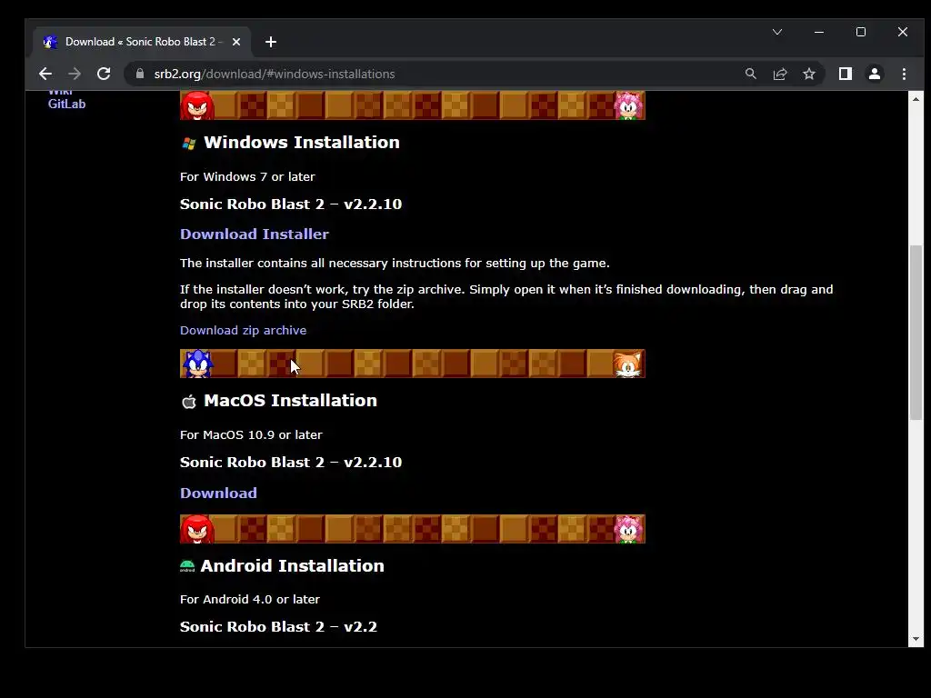The height and width of the screenshot is (698, 931).
Task: Click the Sonic sprite in the divider banner
Action: (x=197, y=364)
